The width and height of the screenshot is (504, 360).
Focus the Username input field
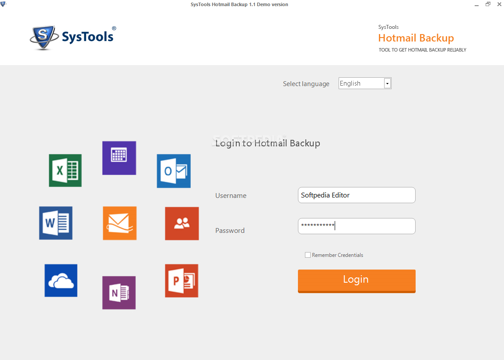[357, 195]
